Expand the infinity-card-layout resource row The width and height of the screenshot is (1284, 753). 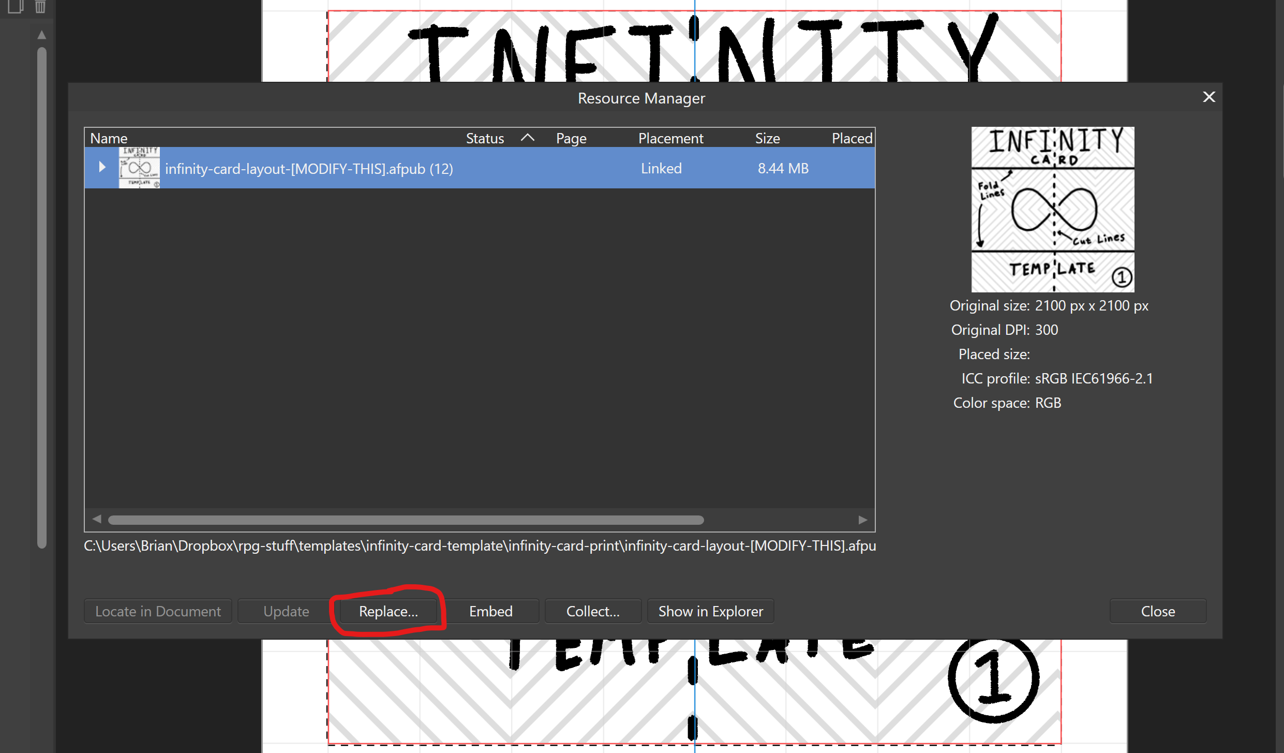(102, 167)
